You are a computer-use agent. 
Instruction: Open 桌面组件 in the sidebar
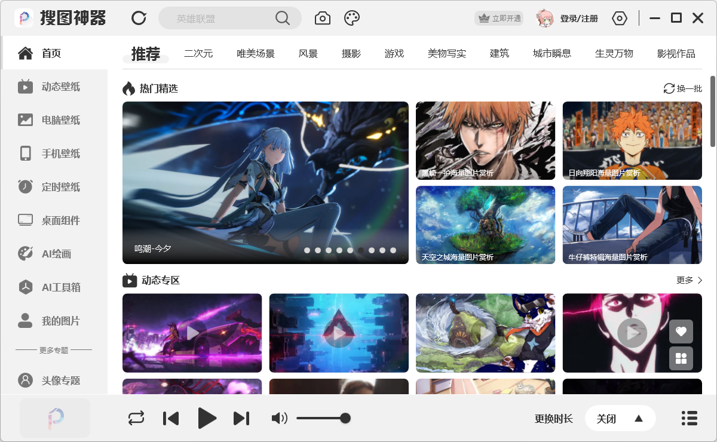[x=54, y=220]
